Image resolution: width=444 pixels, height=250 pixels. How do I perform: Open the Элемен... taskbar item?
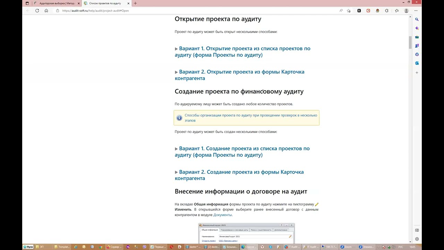(367, 247)
